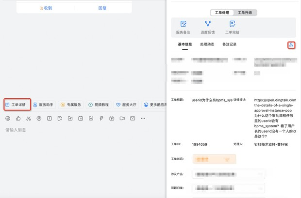Screen dimensions: 301x198
Task: Select the 基本信息 tab
Action: [185, 45]
